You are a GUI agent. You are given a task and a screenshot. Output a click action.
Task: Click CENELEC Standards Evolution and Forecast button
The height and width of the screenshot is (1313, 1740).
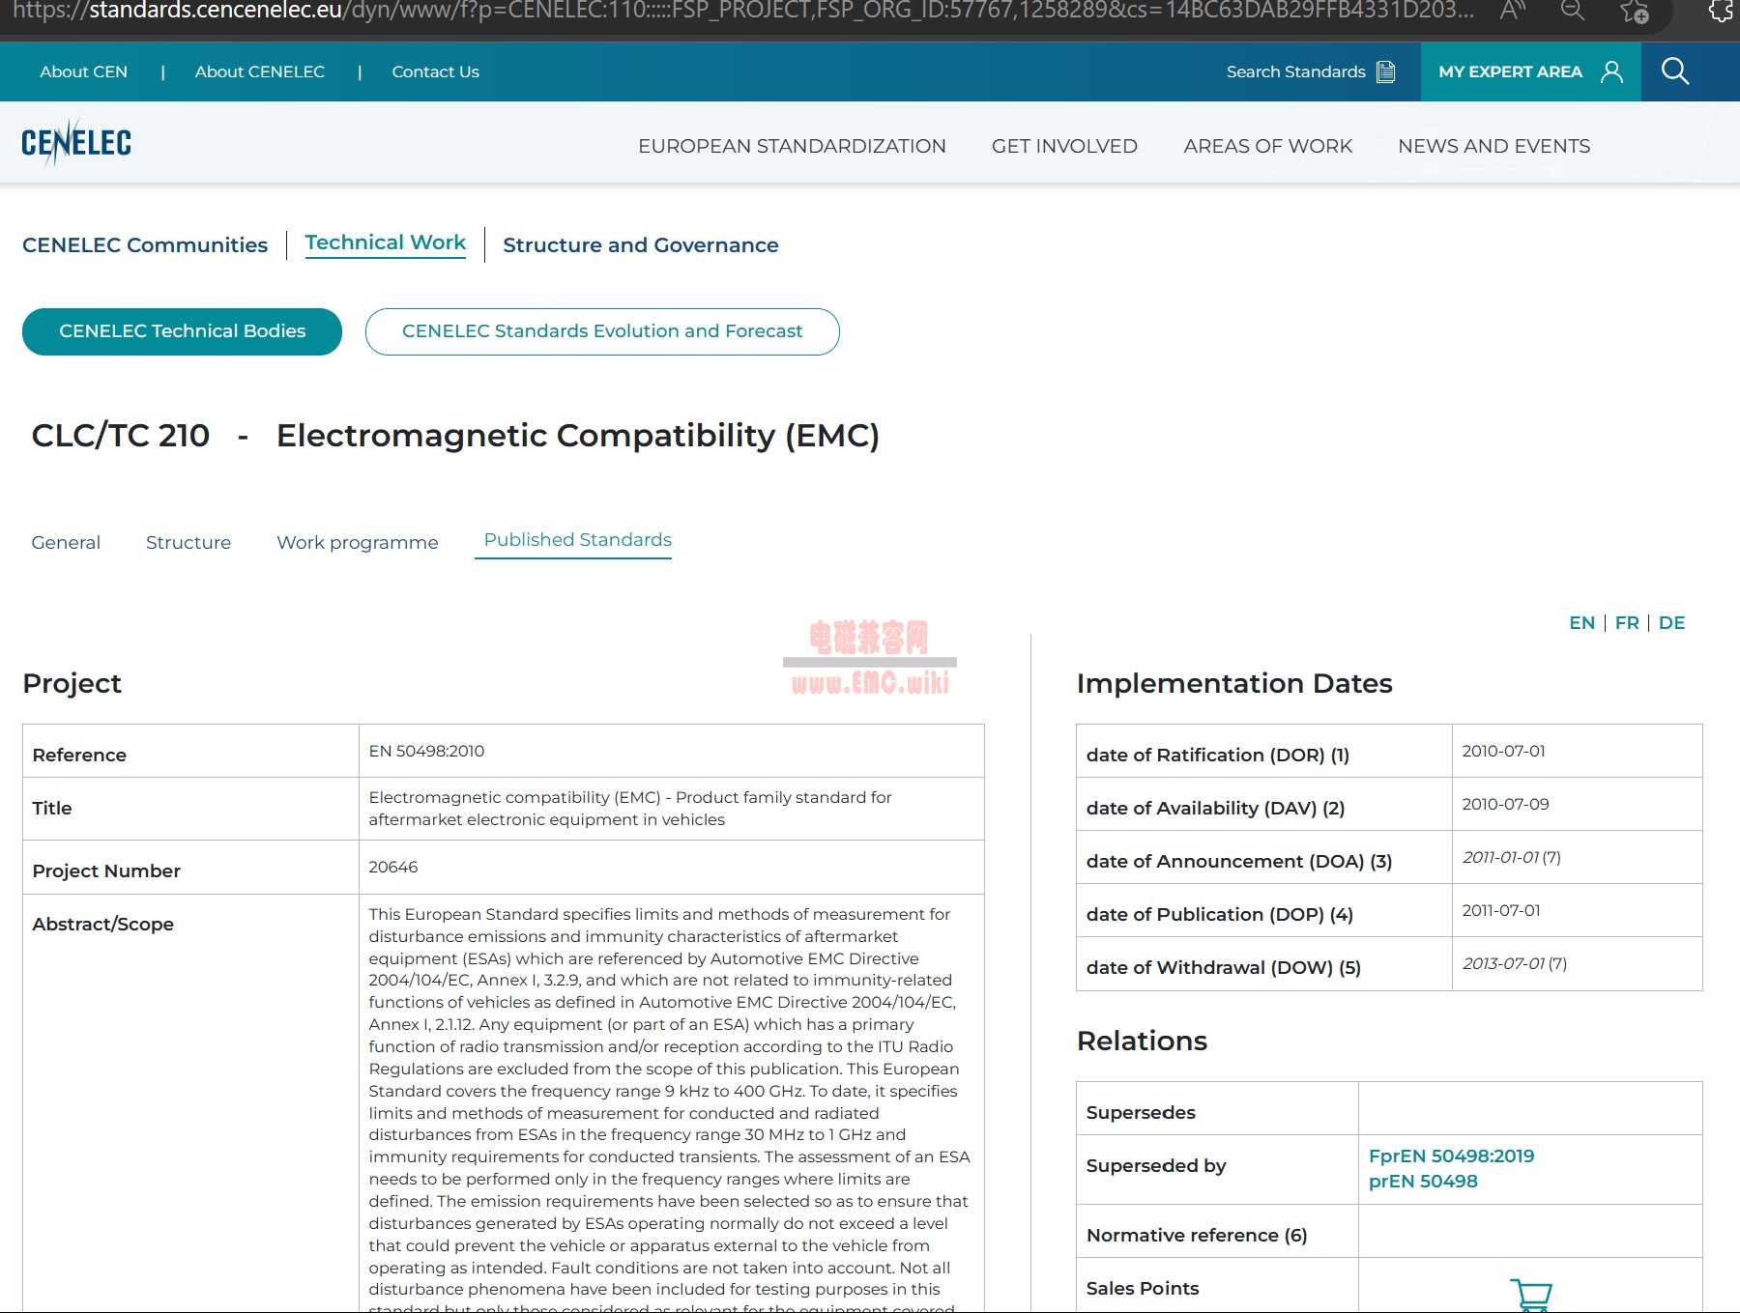[x=602, y=331]
